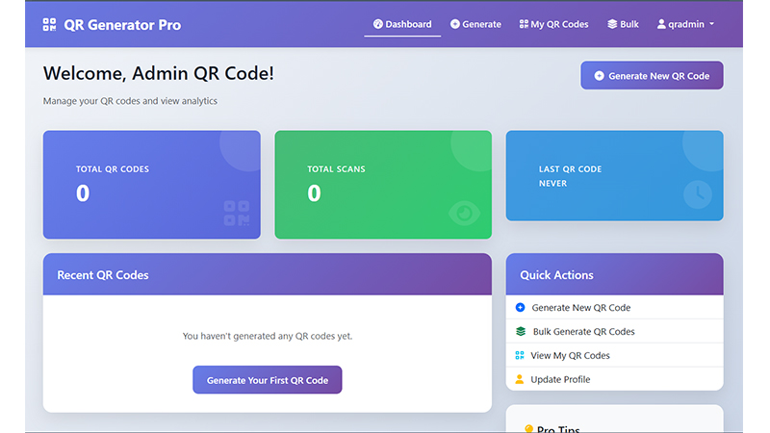The width and height of the screenshot is (770, 433).
Task: Click the Manage your QR codes subtitle text
Action: pos(130,101)
